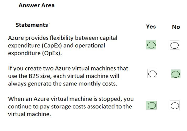Click the line "If you create two Azure virtual machines that"
This screenshot has width=187, height=131.
coord(68,68)
